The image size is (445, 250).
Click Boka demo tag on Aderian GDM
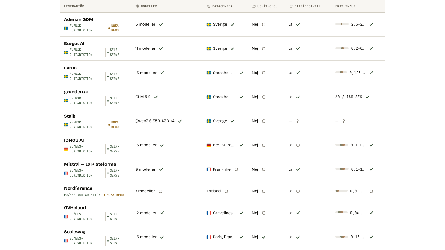(x=113, y=28)
